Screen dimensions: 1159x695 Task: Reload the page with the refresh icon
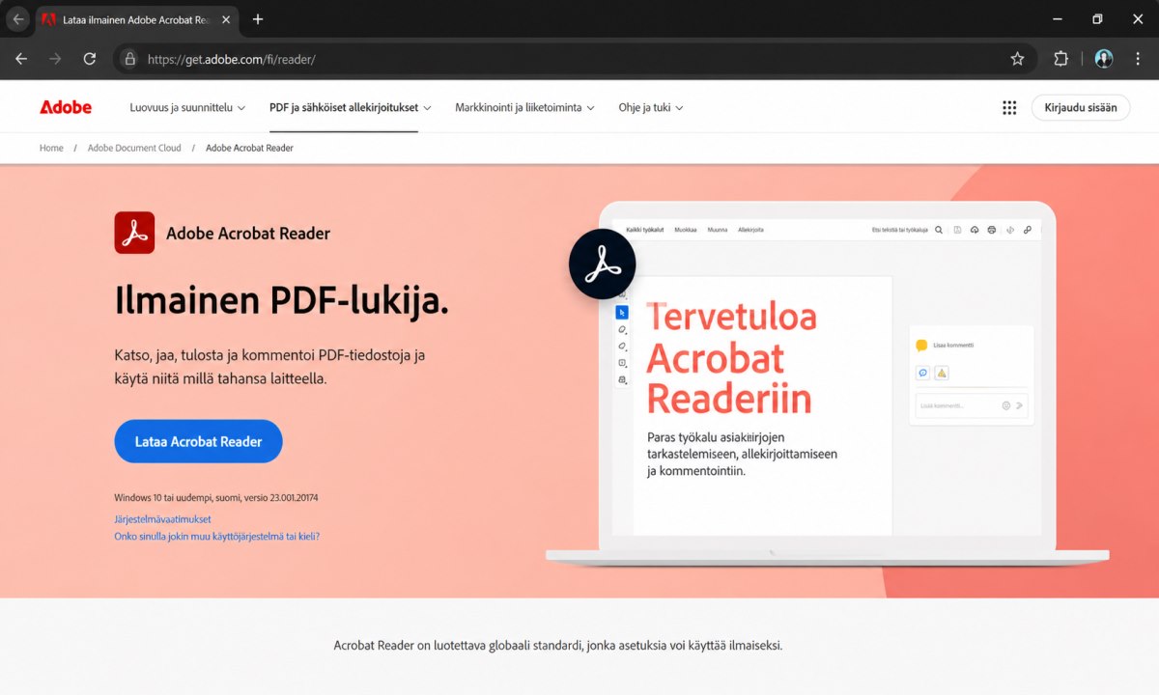tap(90, 59)
